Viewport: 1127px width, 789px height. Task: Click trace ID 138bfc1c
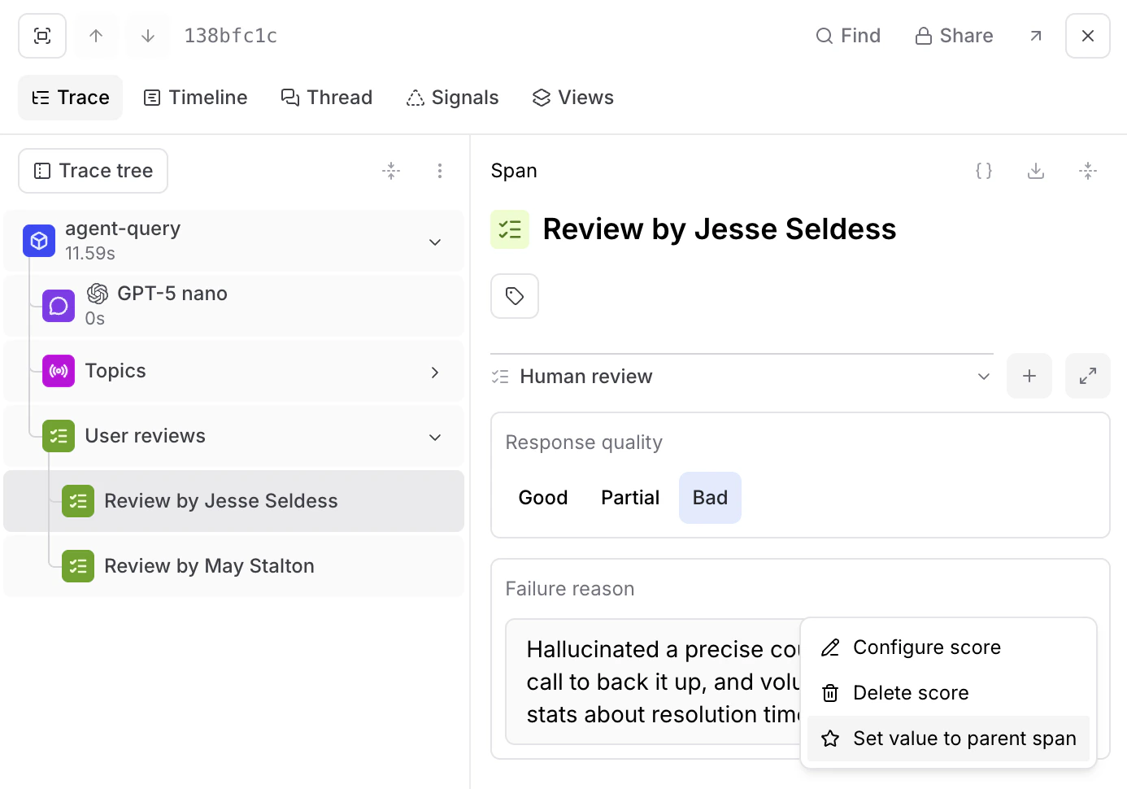[x=230, y=36]
